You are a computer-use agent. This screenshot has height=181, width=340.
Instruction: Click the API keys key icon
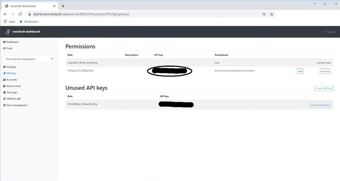(4, 73)
